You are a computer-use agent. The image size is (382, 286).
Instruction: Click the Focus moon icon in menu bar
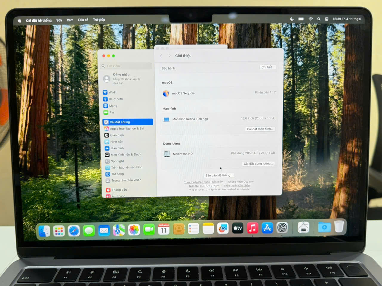[292, 19]
